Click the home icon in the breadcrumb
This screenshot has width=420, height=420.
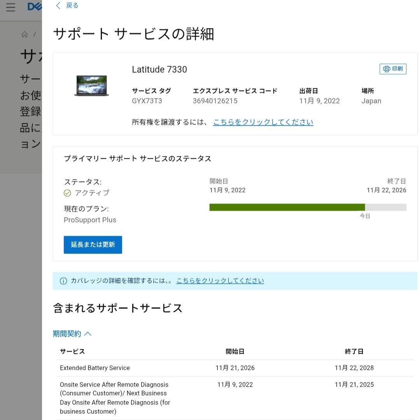(24, 34)
